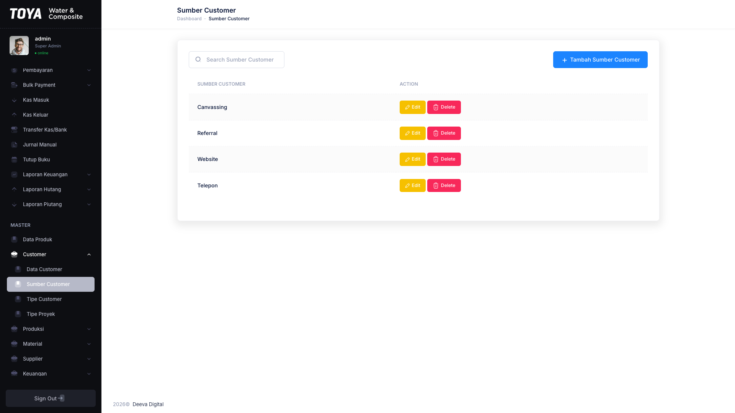Follow the Dashboard breadcrumb link
This screenshot has height=413, width=735.
(189, 19)
